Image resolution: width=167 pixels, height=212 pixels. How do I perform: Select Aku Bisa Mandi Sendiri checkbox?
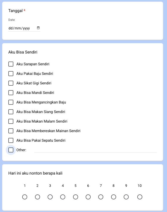(x=11, y=93)
